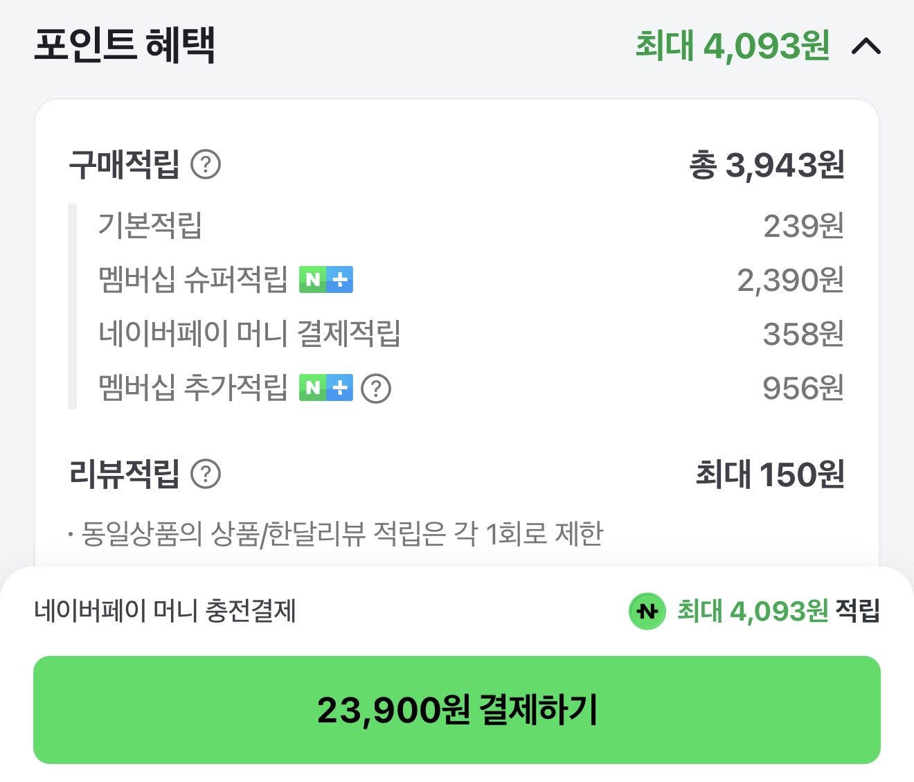Click the upward arrow next to 최대 4,093원
The width and height of the screenshot is (914, 782).
click(866, 46)
